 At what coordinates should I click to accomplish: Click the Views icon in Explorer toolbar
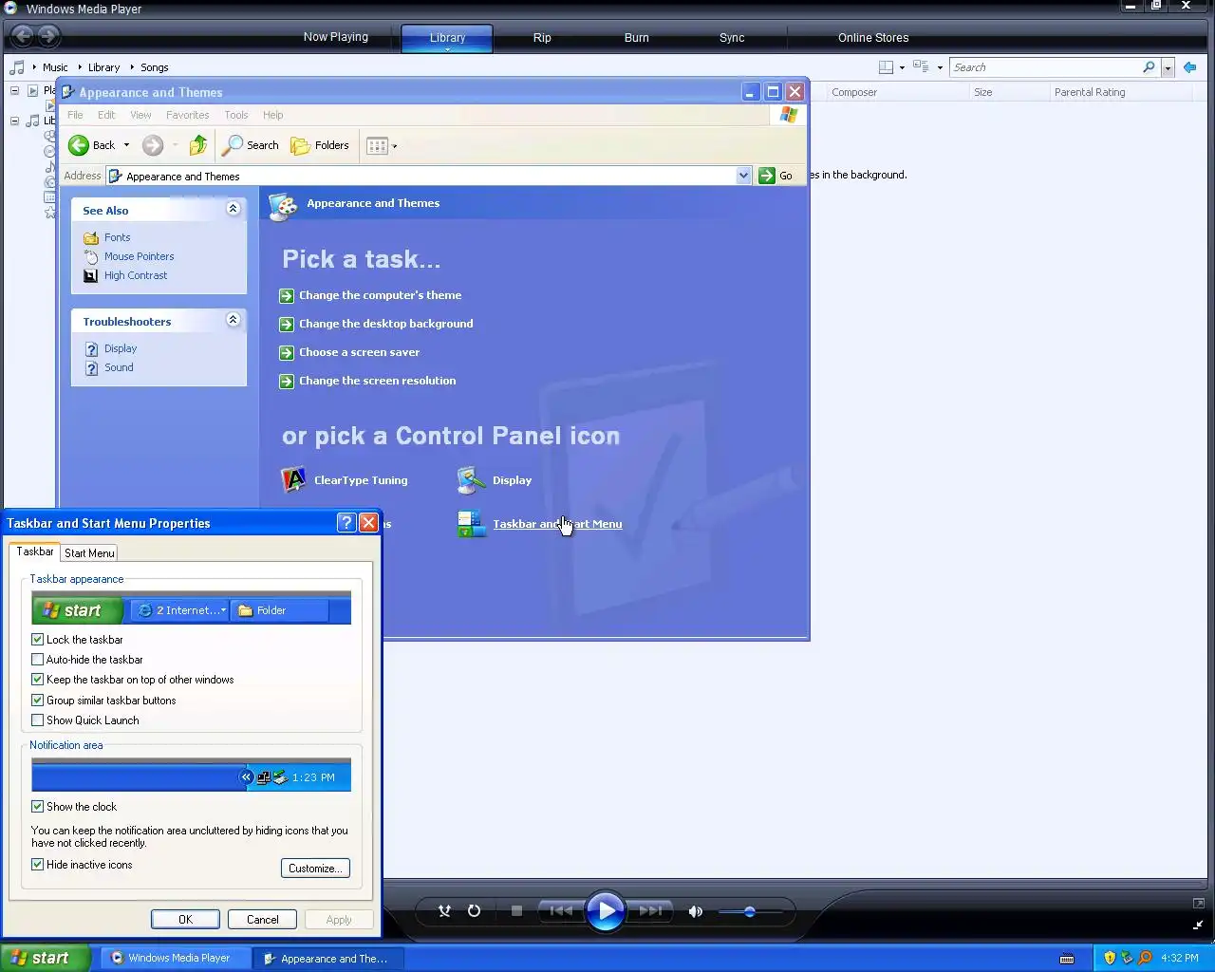[x=377, y=145]
